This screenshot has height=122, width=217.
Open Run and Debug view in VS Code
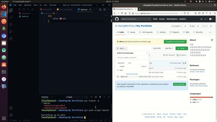click(11, 32)
